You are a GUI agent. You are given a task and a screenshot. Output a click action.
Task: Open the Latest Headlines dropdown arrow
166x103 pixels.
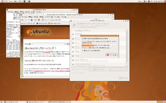click(60, 23)
